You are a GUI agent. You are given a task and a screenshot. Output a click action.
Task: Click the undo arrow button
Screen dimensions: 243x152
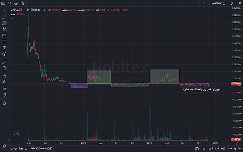205,3
